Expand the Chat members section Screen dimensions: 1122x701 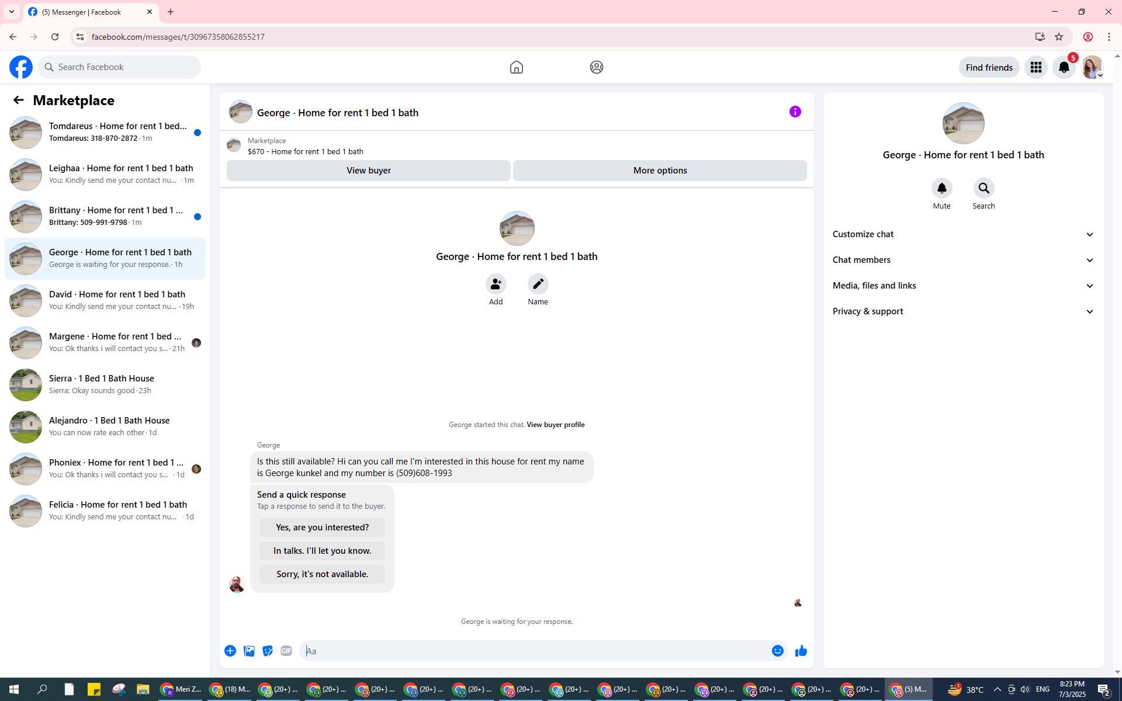[x=963, y=260]
